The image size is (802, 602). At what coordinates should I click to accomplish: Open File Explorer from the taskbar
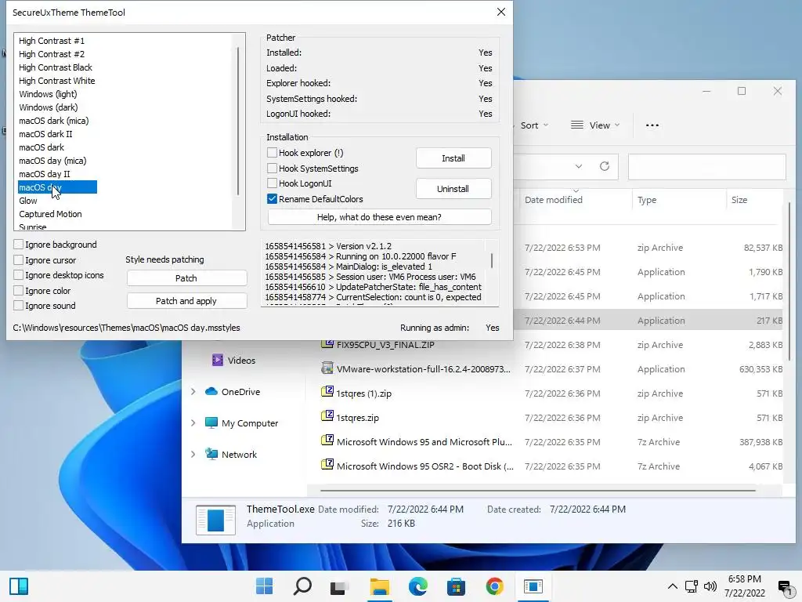coord(380,586)
